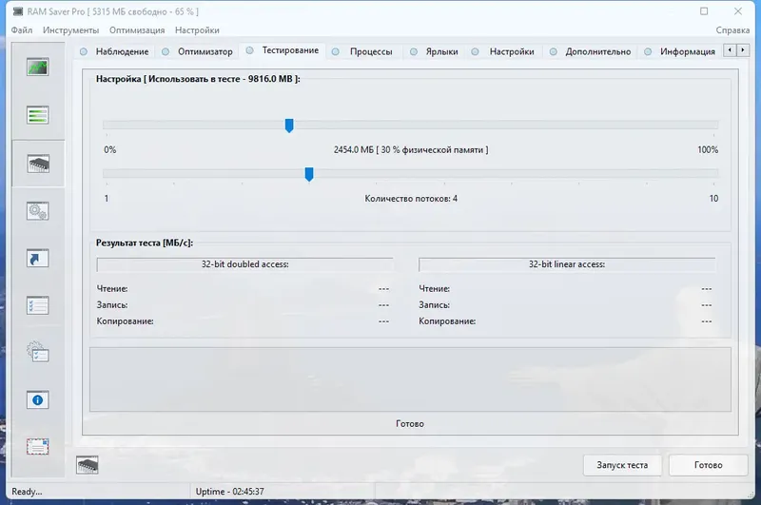Click the thread count slider thumb

[309, 174]
